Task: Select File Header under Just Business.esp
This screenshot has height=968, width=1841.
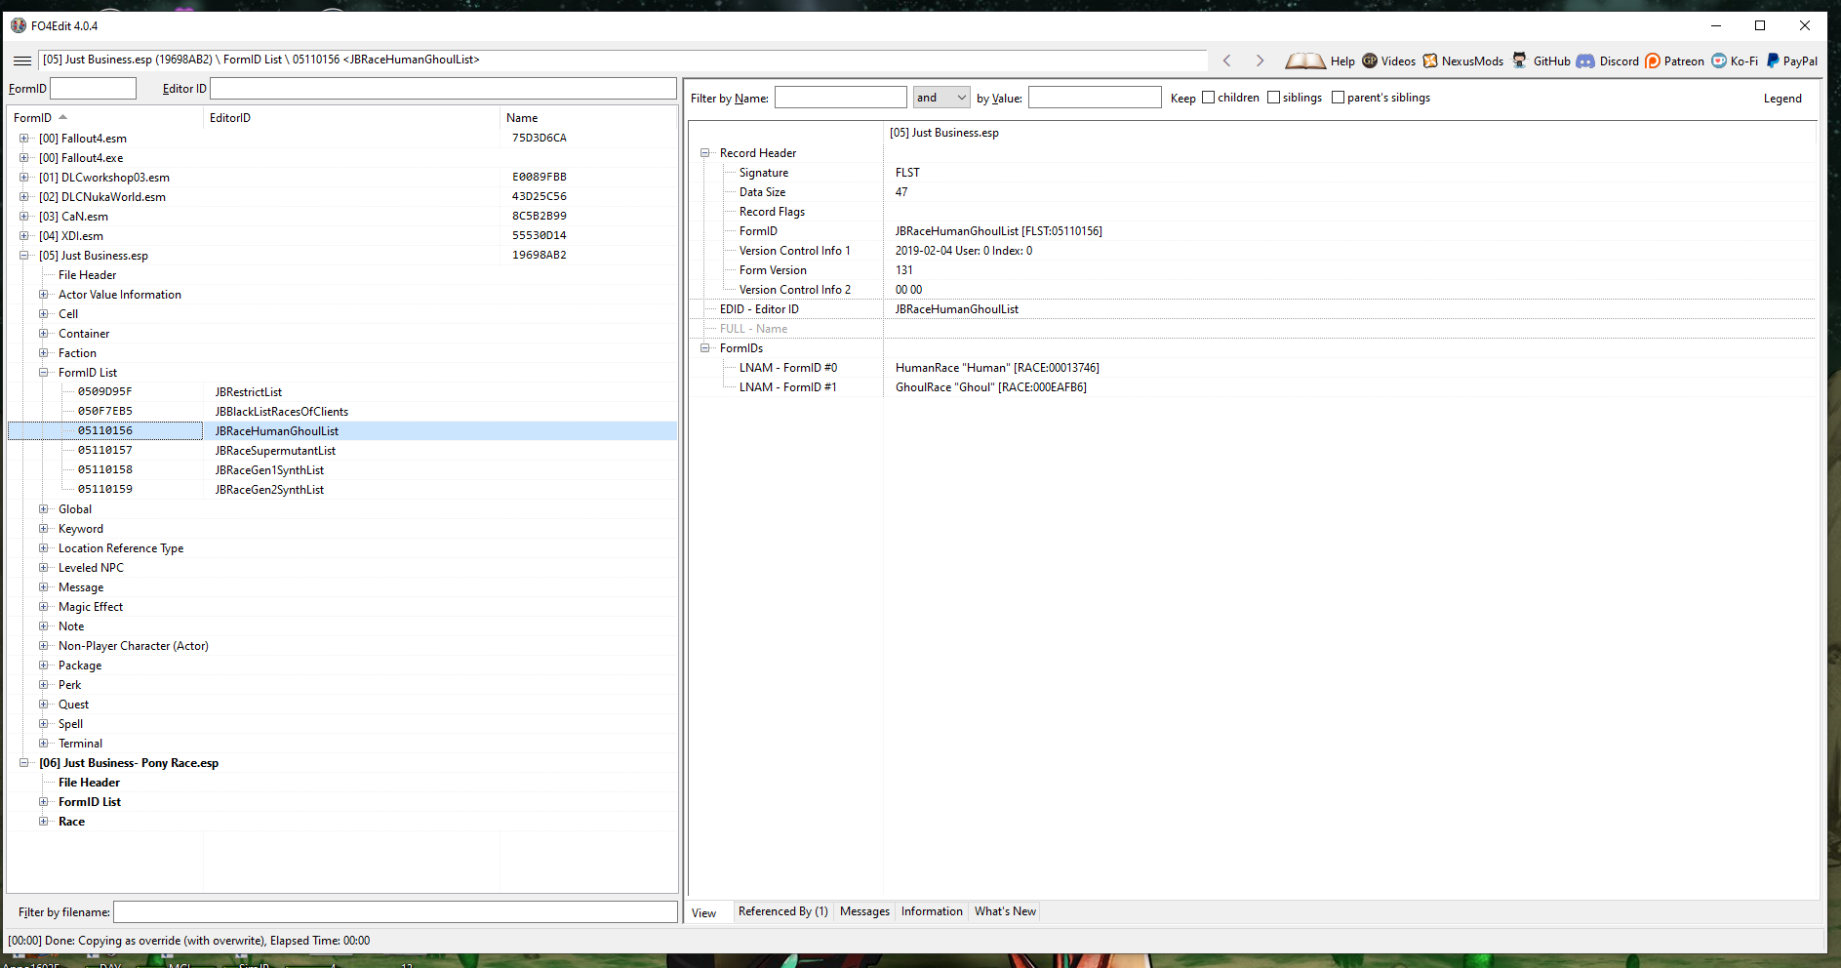Action: click(x=87, y=275)
